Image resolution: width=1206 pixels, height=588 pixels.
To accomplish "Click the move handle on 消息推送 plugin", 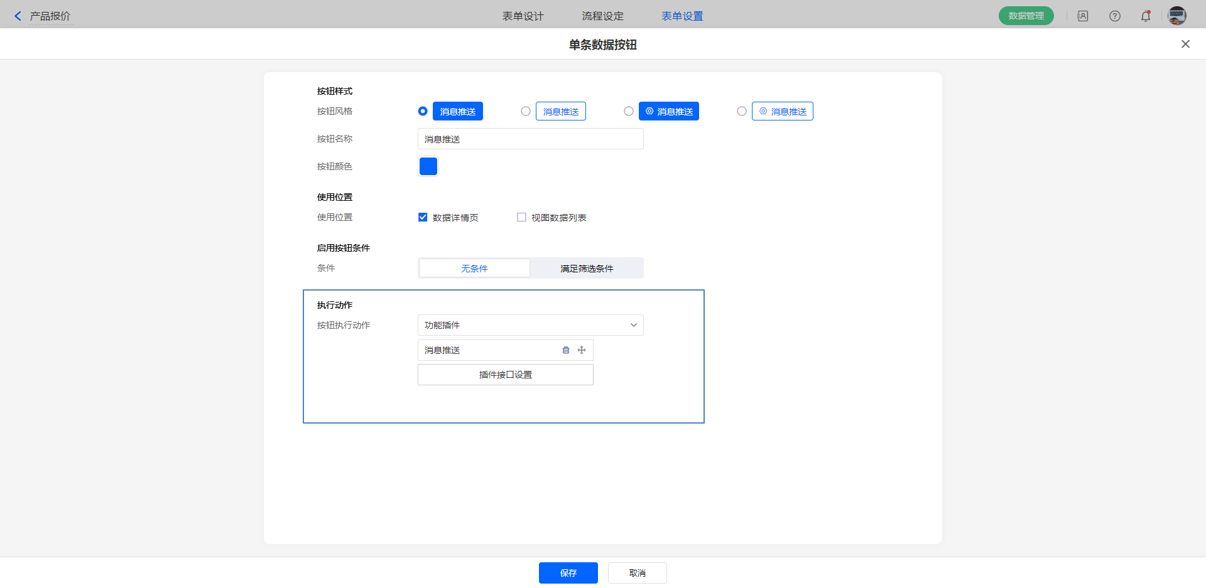I will (582, 350).
